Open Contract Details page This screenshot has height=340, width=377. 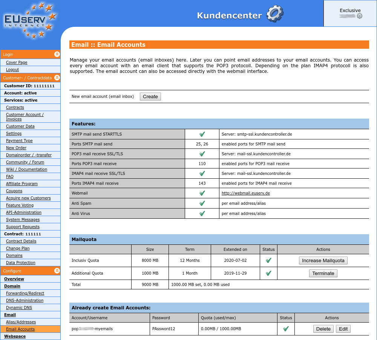tap(21, 241)
